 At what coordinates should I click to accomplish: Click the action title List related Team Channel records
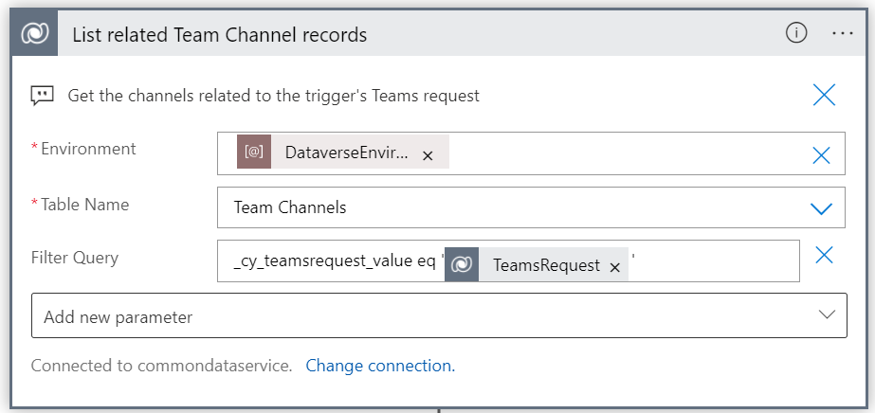coord(220,35)
